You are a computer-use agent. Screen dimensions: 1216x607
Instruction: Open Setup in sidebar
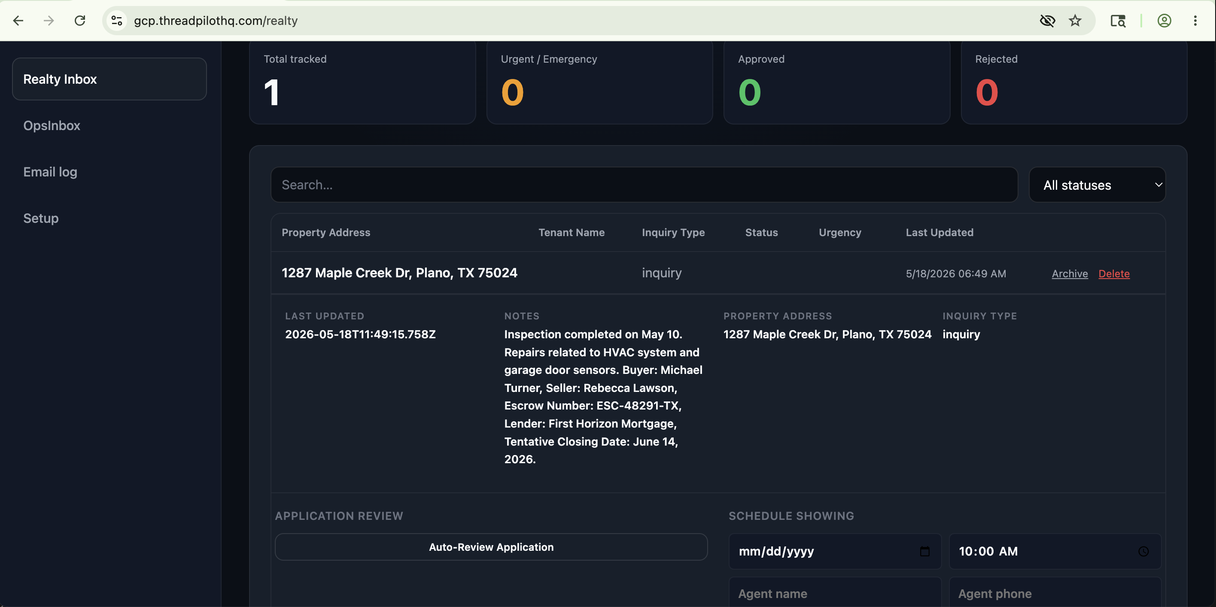(x=41, y=218)
